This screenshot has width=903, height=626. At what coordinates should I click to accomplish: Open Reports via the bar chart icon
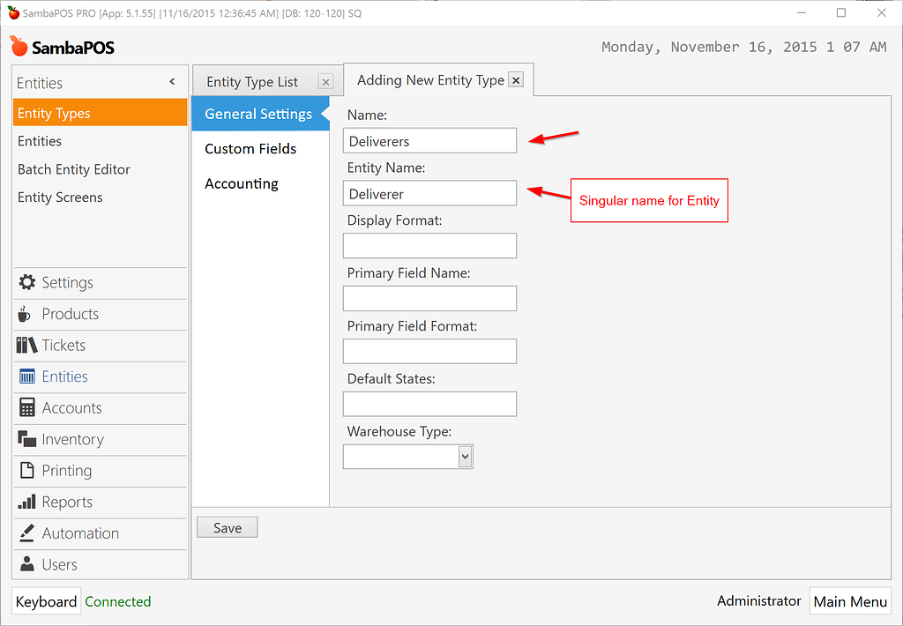(26, 502)
